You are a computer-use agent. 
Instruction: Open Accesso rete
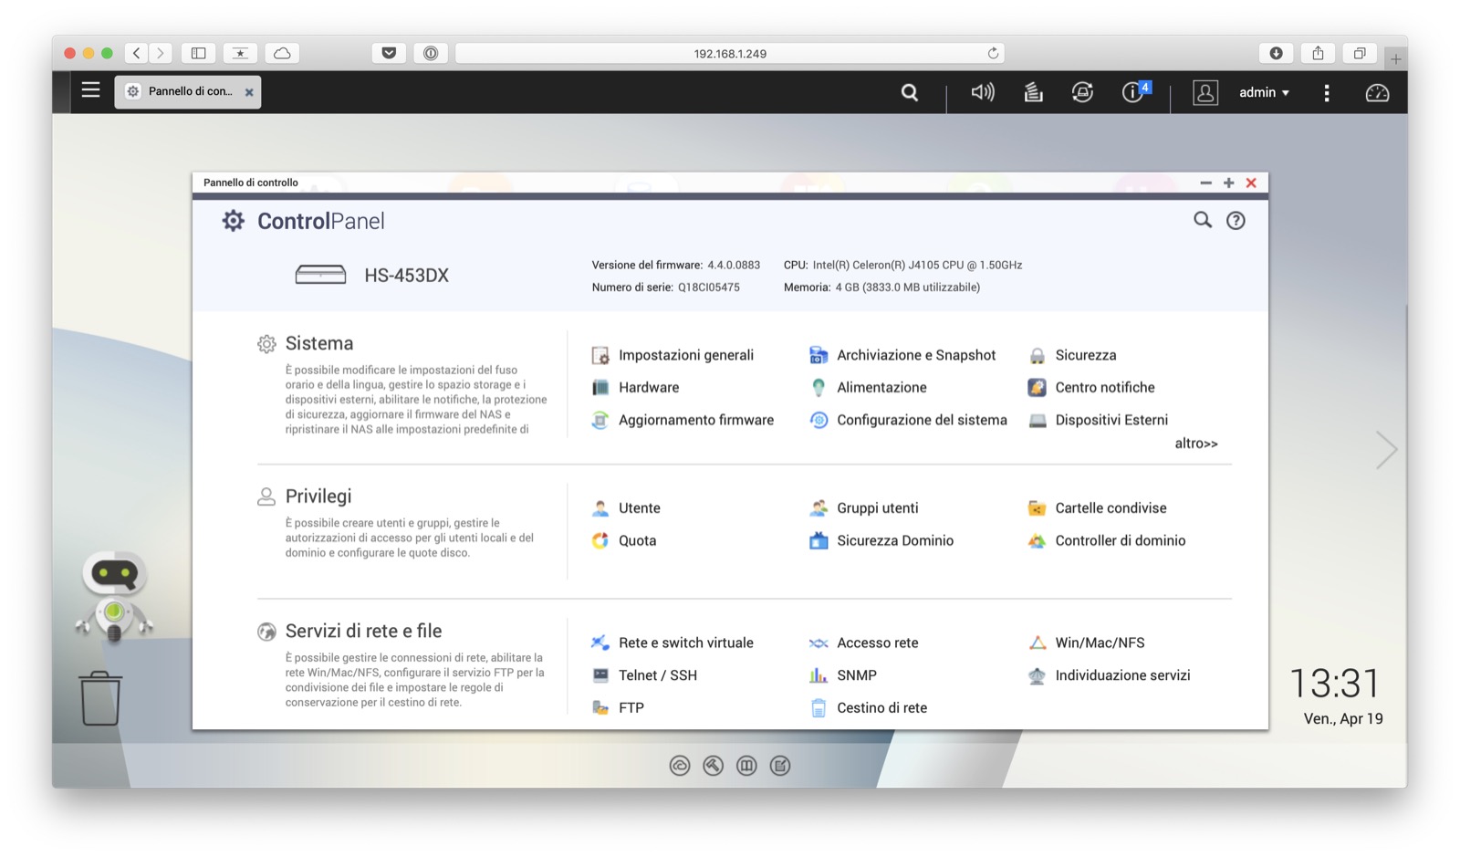pyautogui.click(x=864, y=643)
